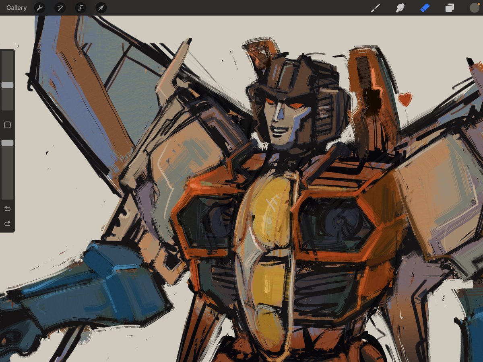483x362 pixels.
Task: Select the blue Eraser tool
Action: (425, 8)
